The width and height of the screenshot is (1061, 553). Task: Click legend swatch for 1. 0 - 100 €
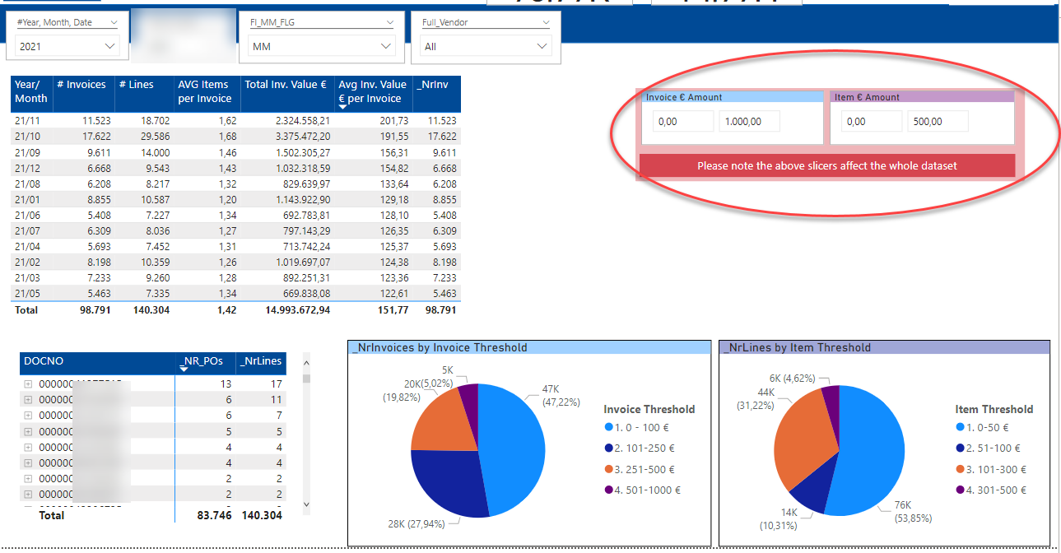tap(608, 427)
